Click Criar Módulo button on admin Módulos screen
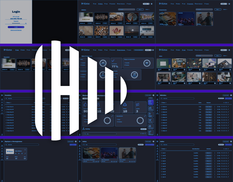The image size is (233, 182). tap(228, 98)
